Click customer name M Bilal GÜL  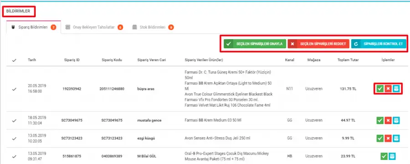pos(147,156)
